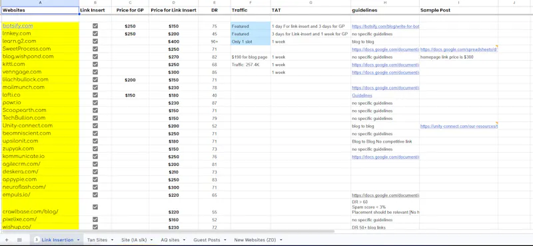Image resolution: width=533 pixels, height=246 pixels.
Task: Toggle the checkbox in the TechBullion.com row
Action: pyautogui.click(x=95, y=118)
